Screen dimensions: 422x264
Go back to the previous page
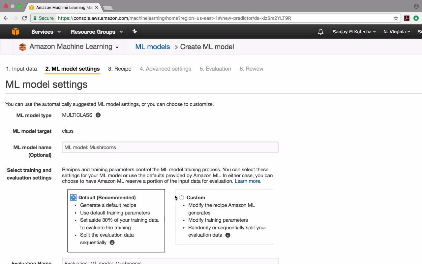[x=6, y=18]
